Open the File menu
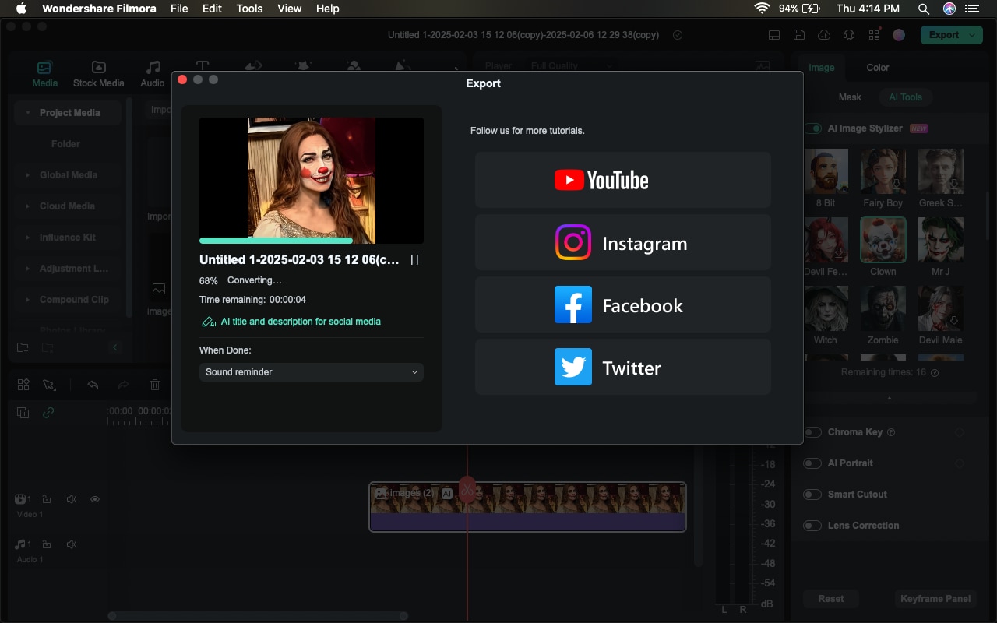 click(x=179, y=9)
